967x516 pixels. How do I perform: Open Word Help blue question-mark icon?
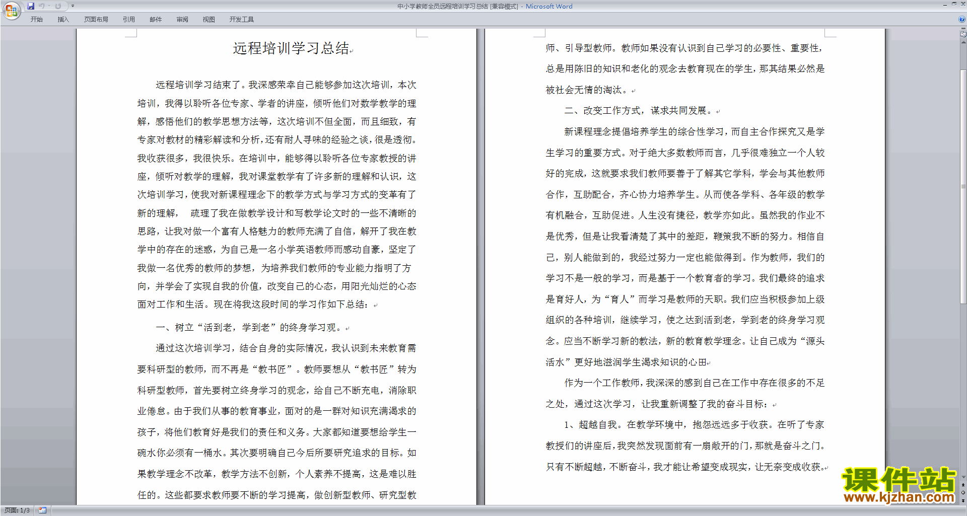coord(962,19)
